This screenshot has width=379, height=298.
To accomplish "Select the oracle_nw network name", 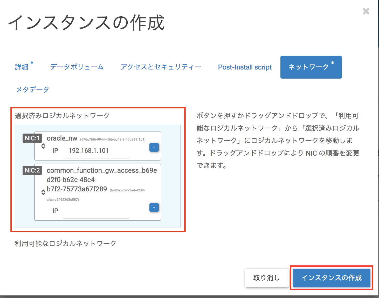I will [x=62, y=138].
